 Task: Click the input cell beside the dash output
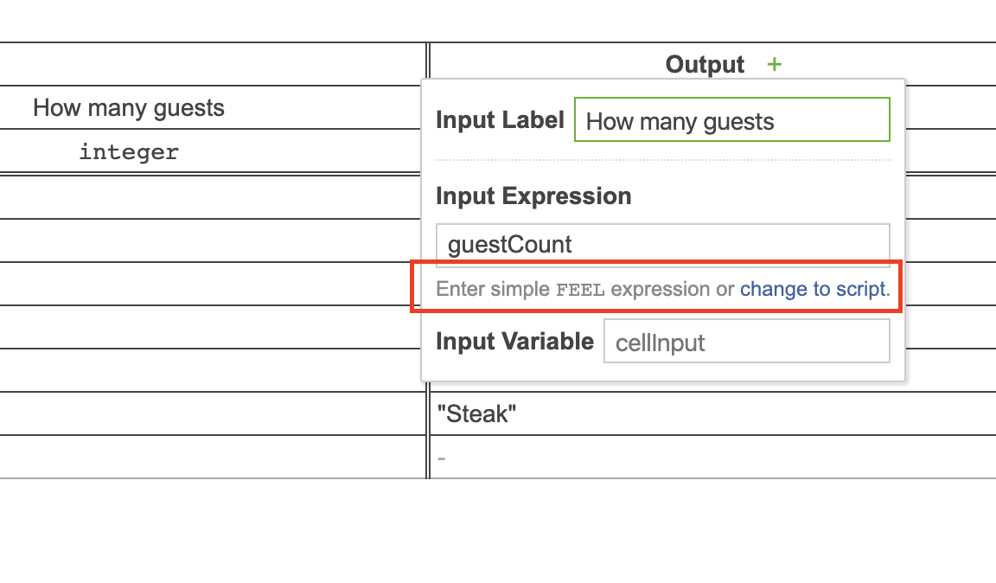(207, 457)
